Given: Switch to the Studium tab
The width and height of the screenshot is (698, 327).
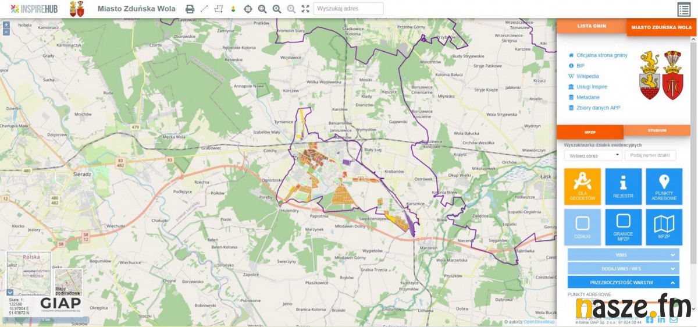Looking at the screenshot, I should point(657,130).
